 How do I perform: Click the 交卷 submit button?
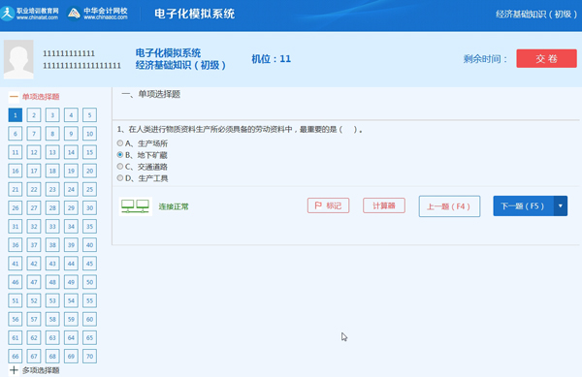click(546, 58)
